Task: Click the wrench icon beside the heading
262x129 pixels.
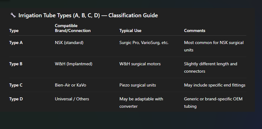Action: point(13,15)
